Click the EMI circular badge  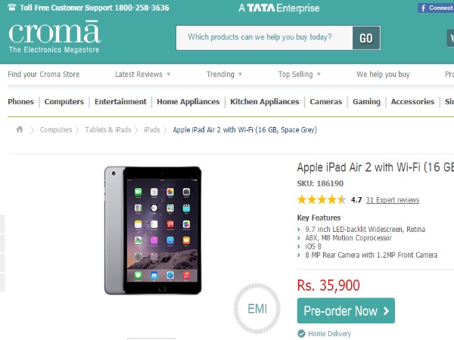[x=257, y=309]
